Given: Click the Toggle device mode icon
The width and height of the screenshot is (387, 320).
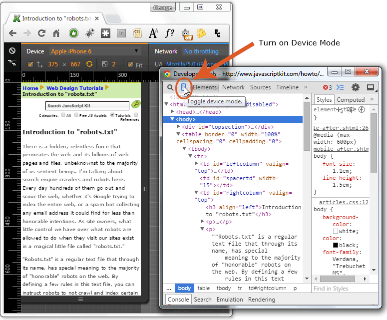Looking at the screenshot, I should click(184, 87).
